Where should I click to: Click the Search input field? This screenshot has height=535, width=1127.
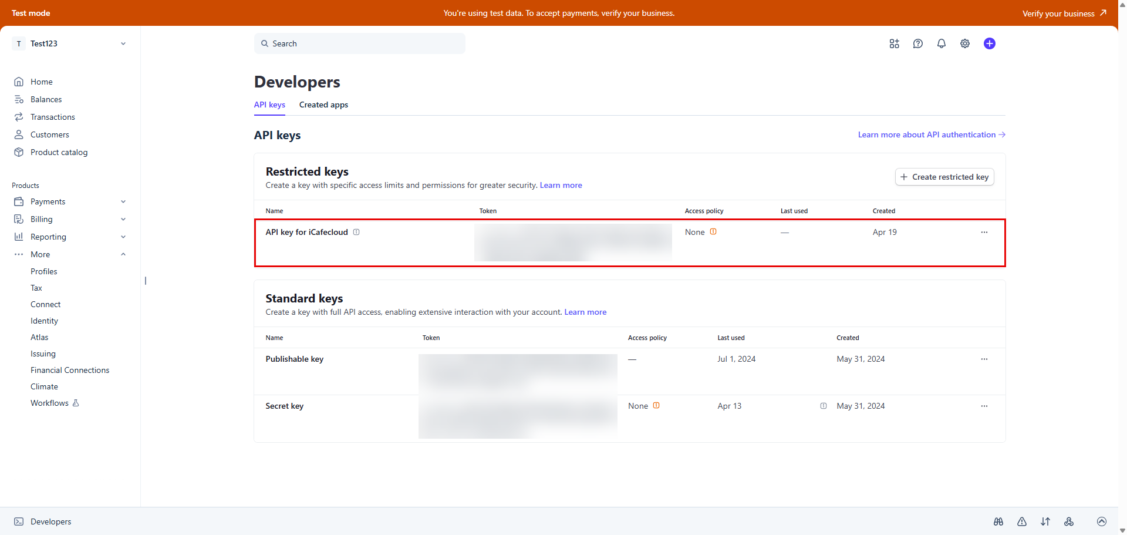tap(359, 43)
